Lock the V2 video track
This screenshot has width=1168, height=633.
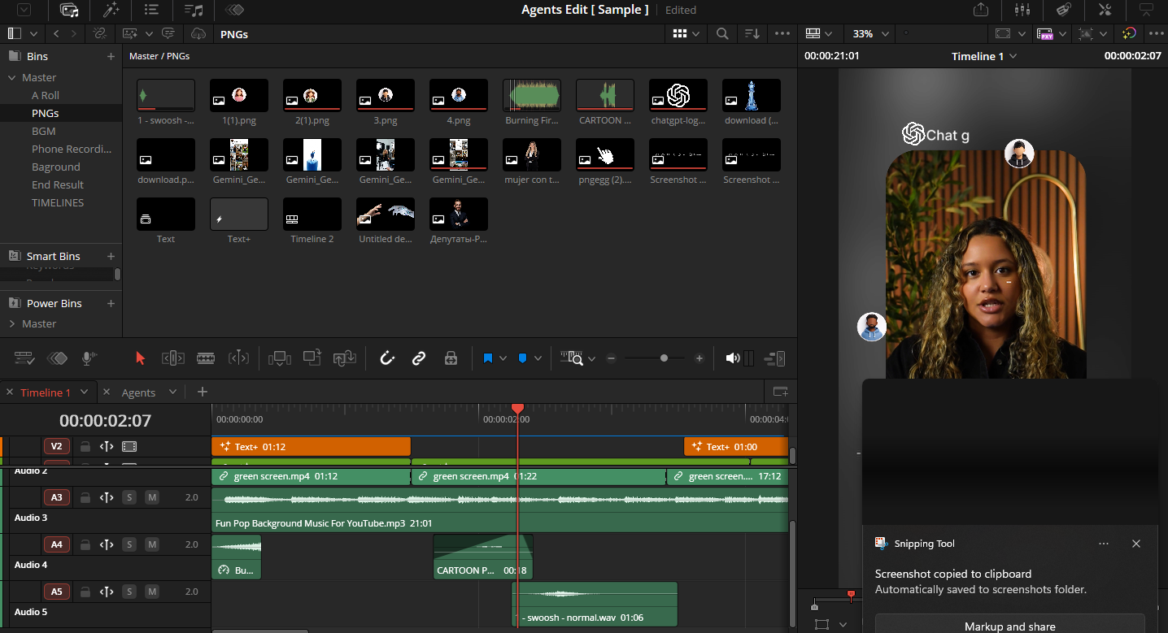click(85, 446)
